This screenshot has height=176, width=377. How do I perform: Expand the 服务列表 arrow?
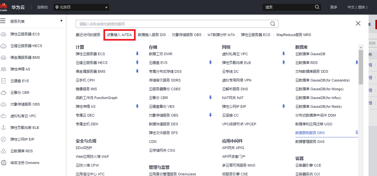[61, 21]
